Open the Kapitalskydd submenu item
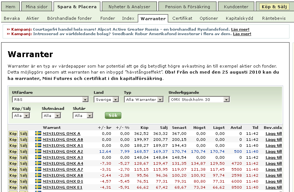The image size is (294, 192). click(x=239, y=18)
